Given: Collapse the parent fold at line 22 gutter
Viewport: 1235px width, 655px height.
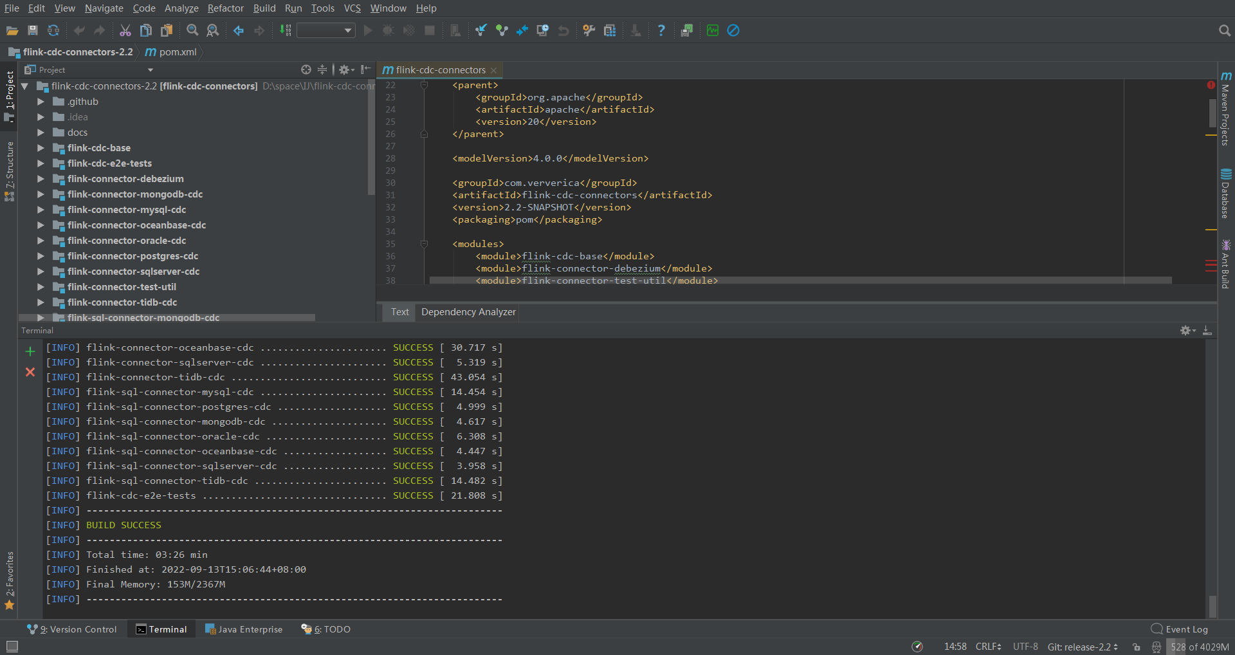Looking at the screenshot, I should tap(424, 85).
